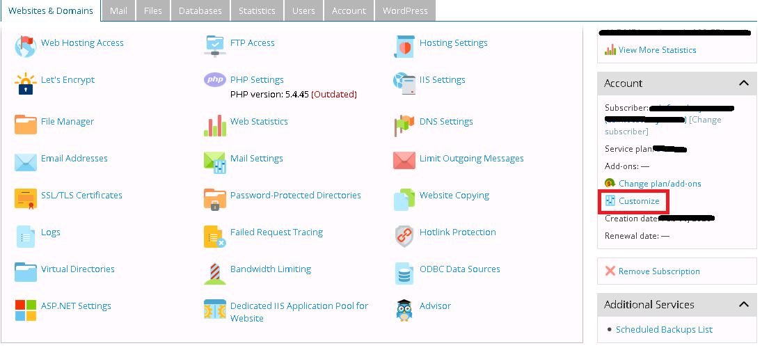The height and width of the screenshot is (364, 769).
Task: Open the PHP Settings link
Action: (x=257, y=79)
